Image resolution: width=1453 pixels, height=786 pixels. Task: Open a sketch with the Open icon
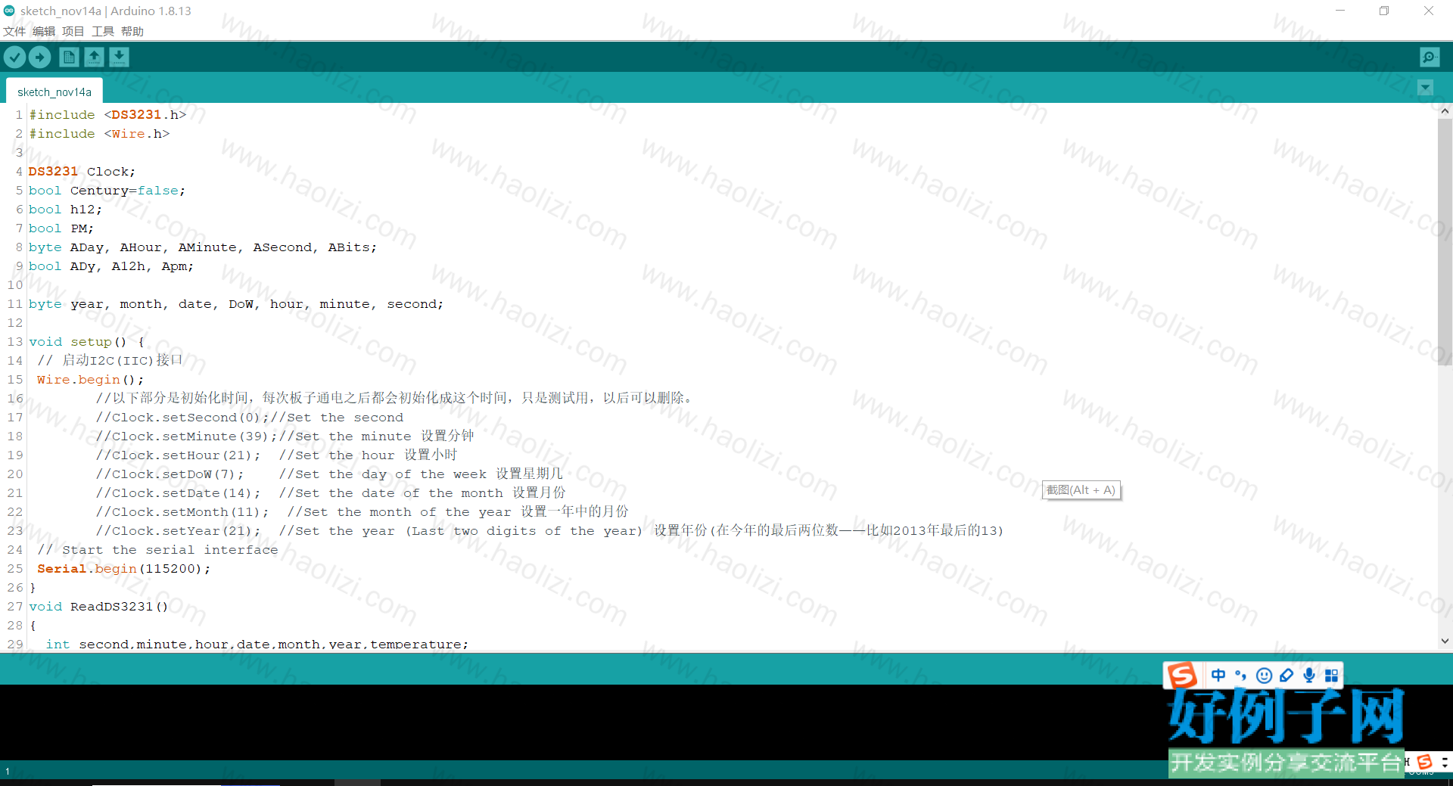[x=94, y=57]
